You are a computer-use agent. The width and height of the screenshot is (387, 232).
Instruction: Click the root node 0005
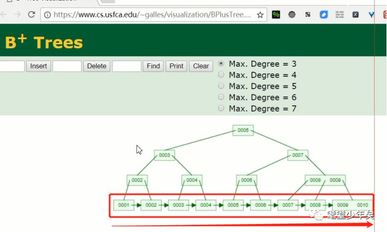[x=243, y=131]
